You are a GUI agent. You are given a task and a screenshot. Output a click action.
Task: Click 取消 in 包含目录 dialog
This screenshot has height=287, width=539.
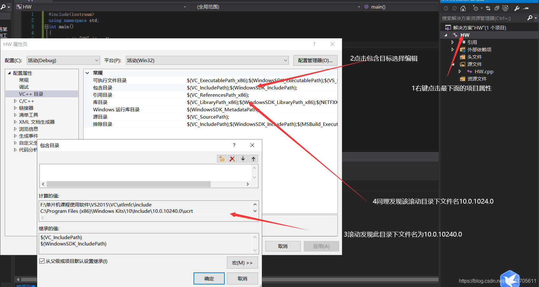242,278
